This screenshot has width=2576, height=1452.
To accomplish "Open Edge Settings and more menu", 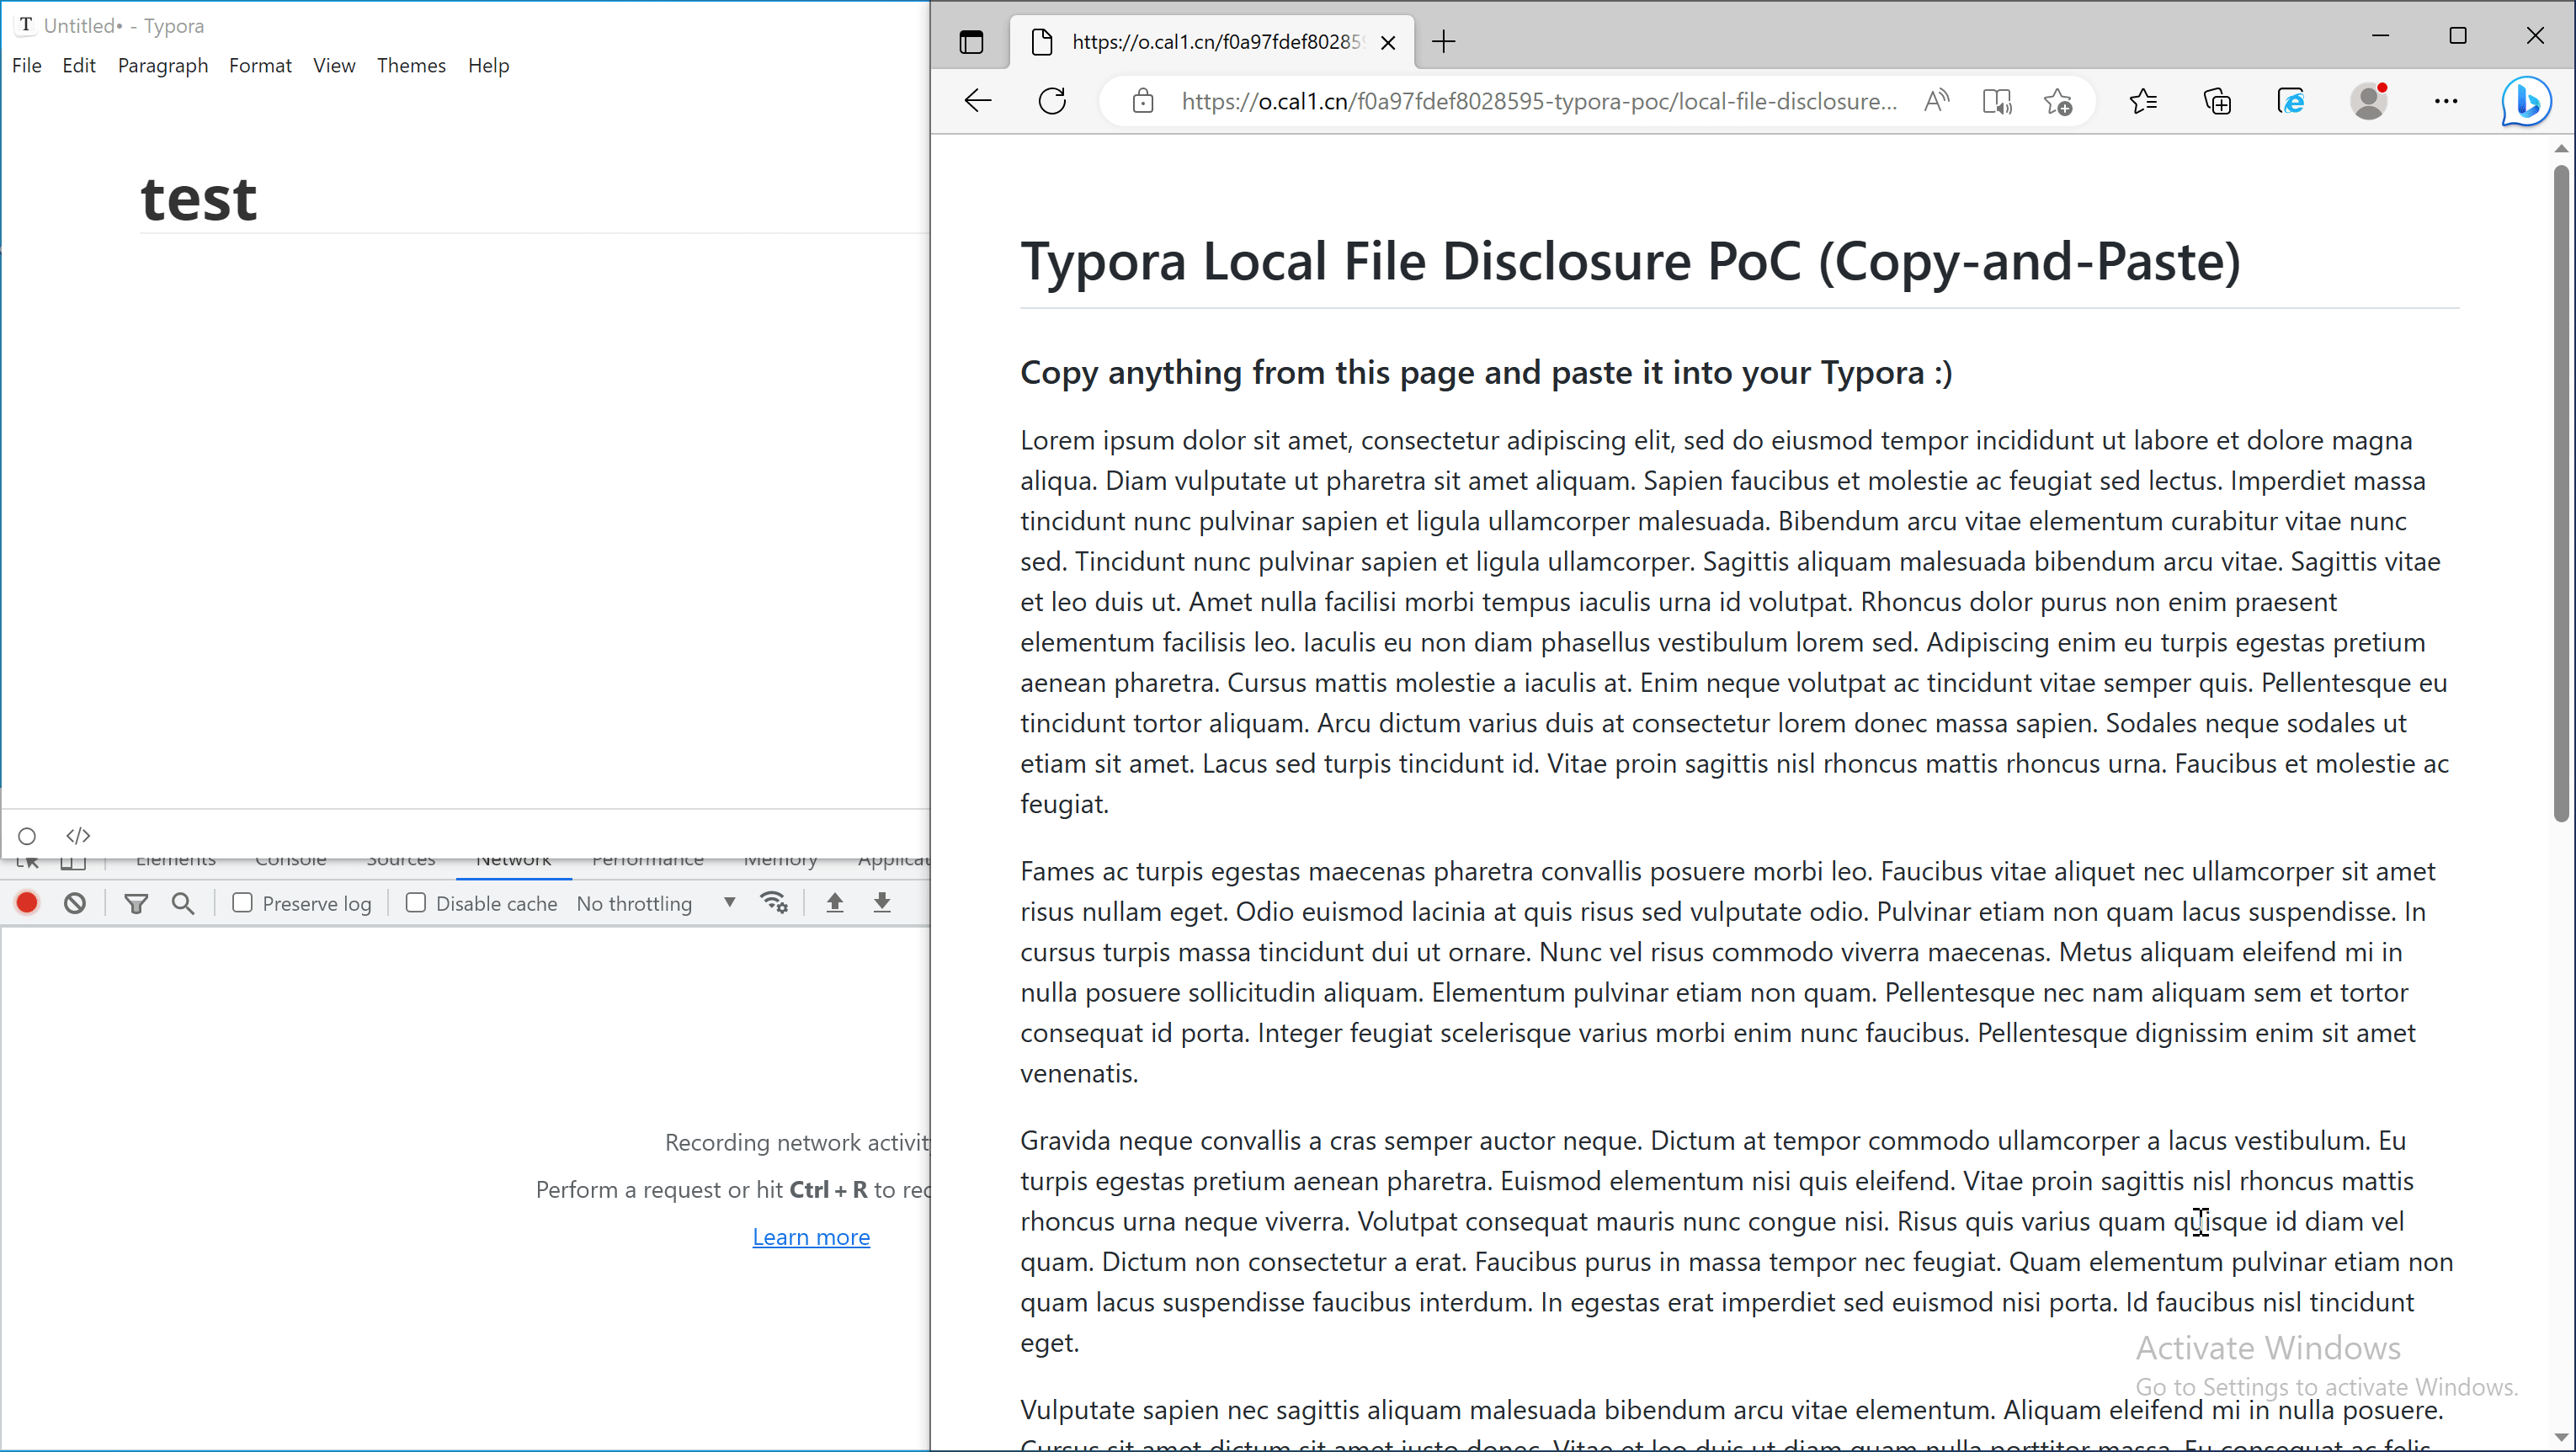I will (x=2445, y=101).
